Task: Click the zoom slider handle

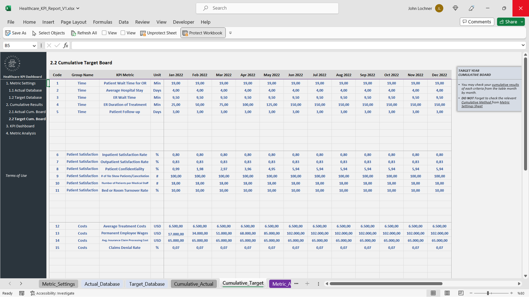Action: [488, 293]
